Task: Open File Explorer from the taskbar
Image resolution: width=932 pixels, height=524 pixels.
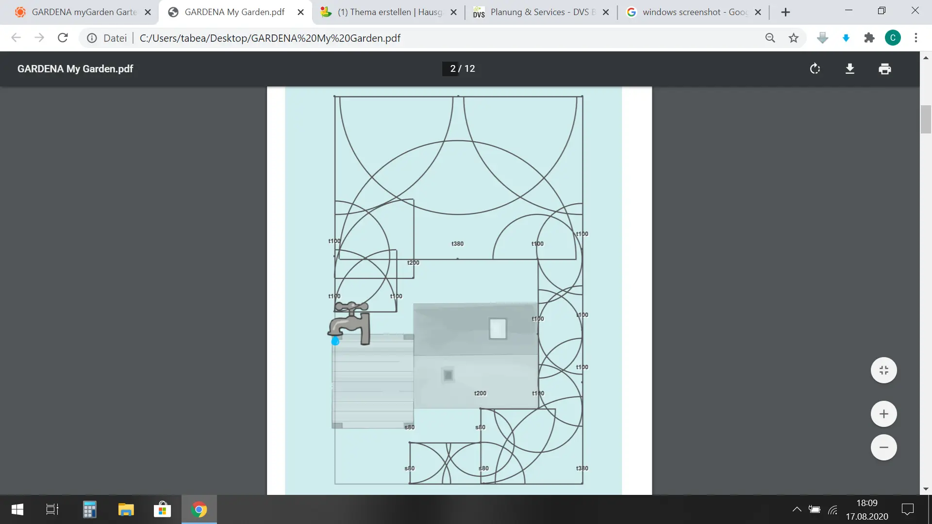Action: 126,509
